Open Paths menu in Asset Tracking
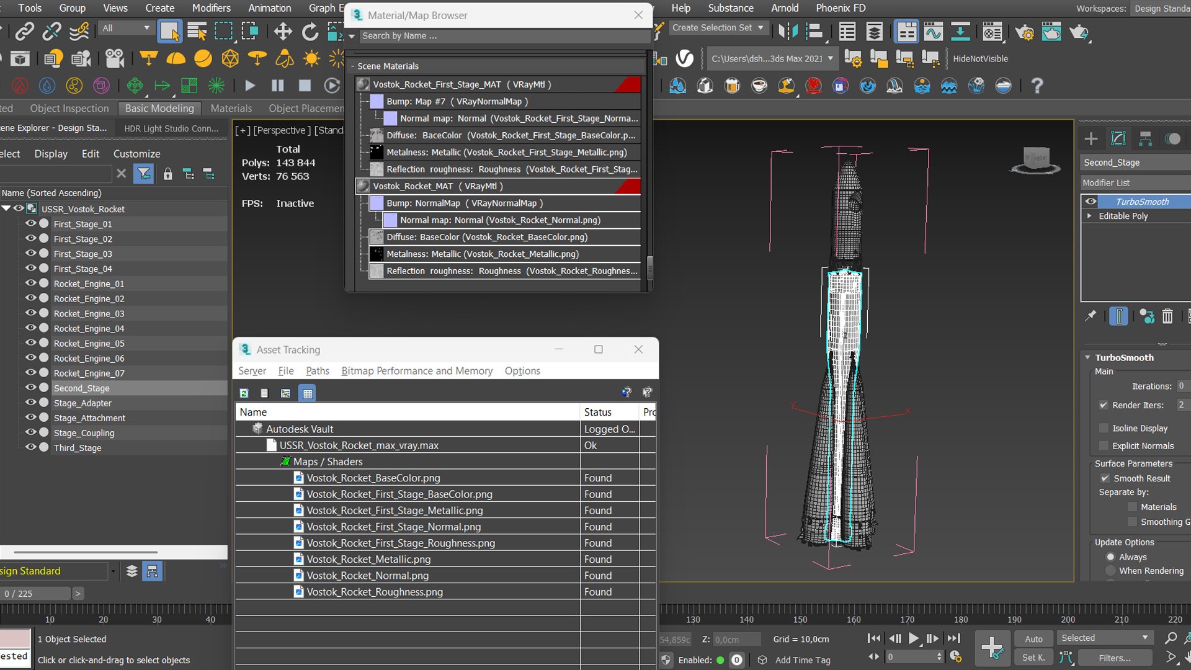The height and width of the screenshot is (670, 1191). [318, 371]
